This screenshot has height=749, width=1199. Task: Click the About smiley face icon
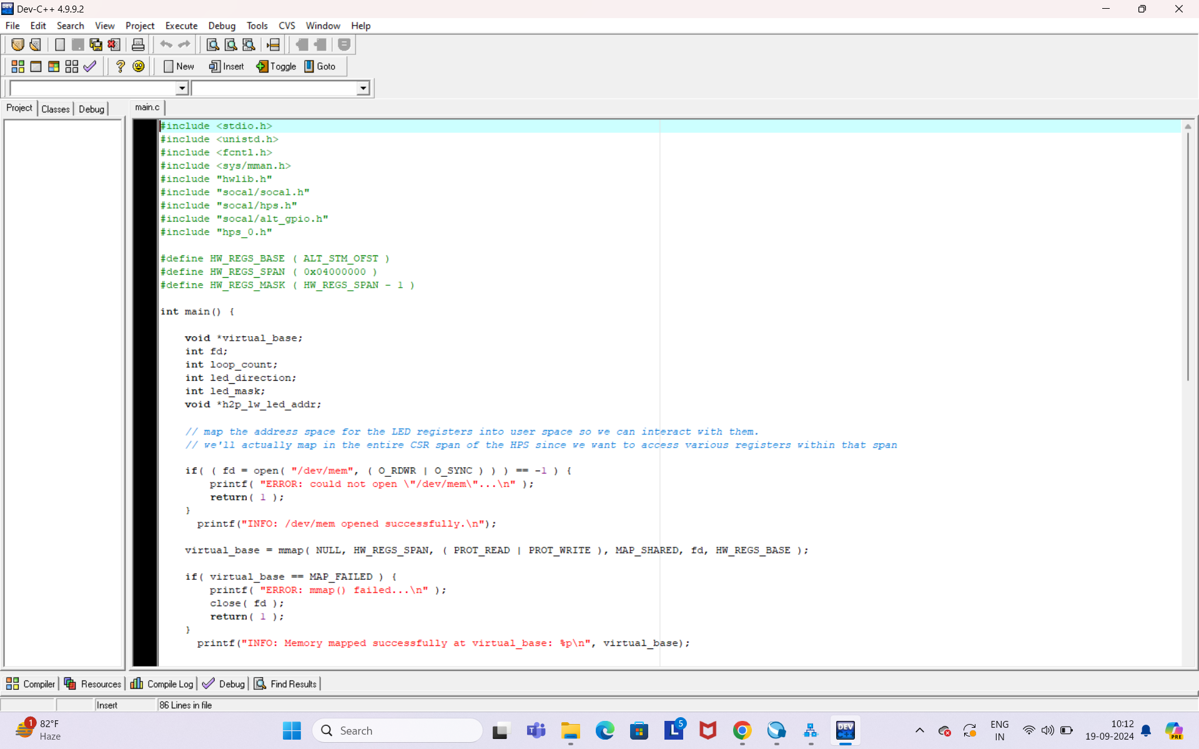[x=139, y=66]
